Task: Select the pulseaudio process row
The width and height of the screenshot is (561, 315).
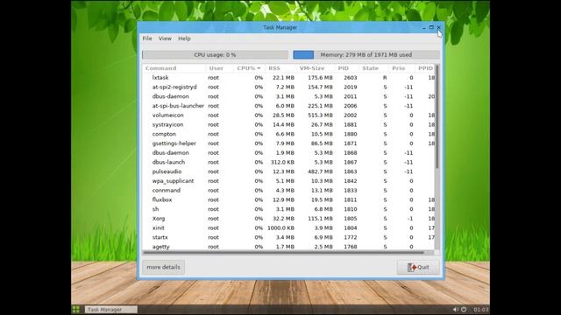Action: tap(288, 171)
